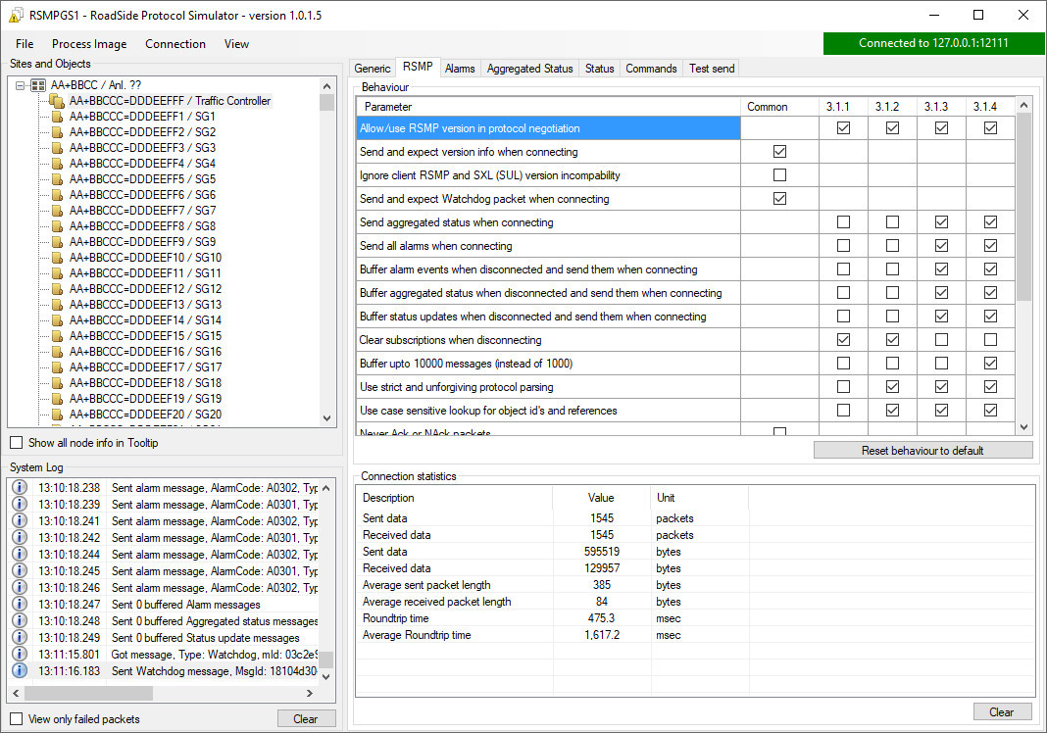Click the info icon for the 13:10:18.238 log entry
Image resolution: width=1047 pixels, height=733 pixels.
coord(20,487)
